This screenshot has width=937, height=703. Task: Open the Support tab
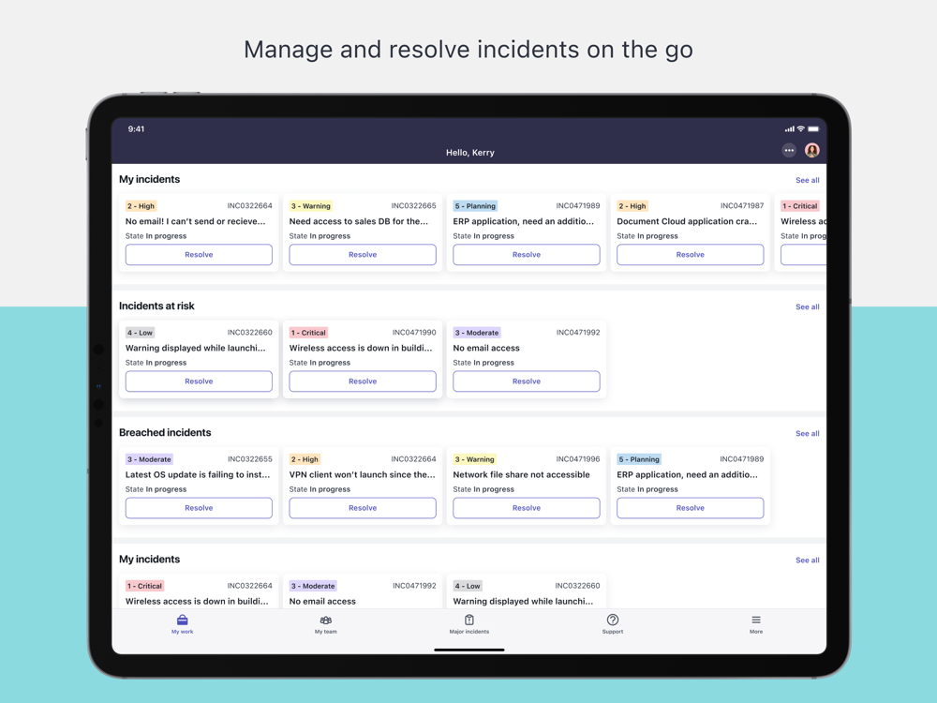coord(613,624)
